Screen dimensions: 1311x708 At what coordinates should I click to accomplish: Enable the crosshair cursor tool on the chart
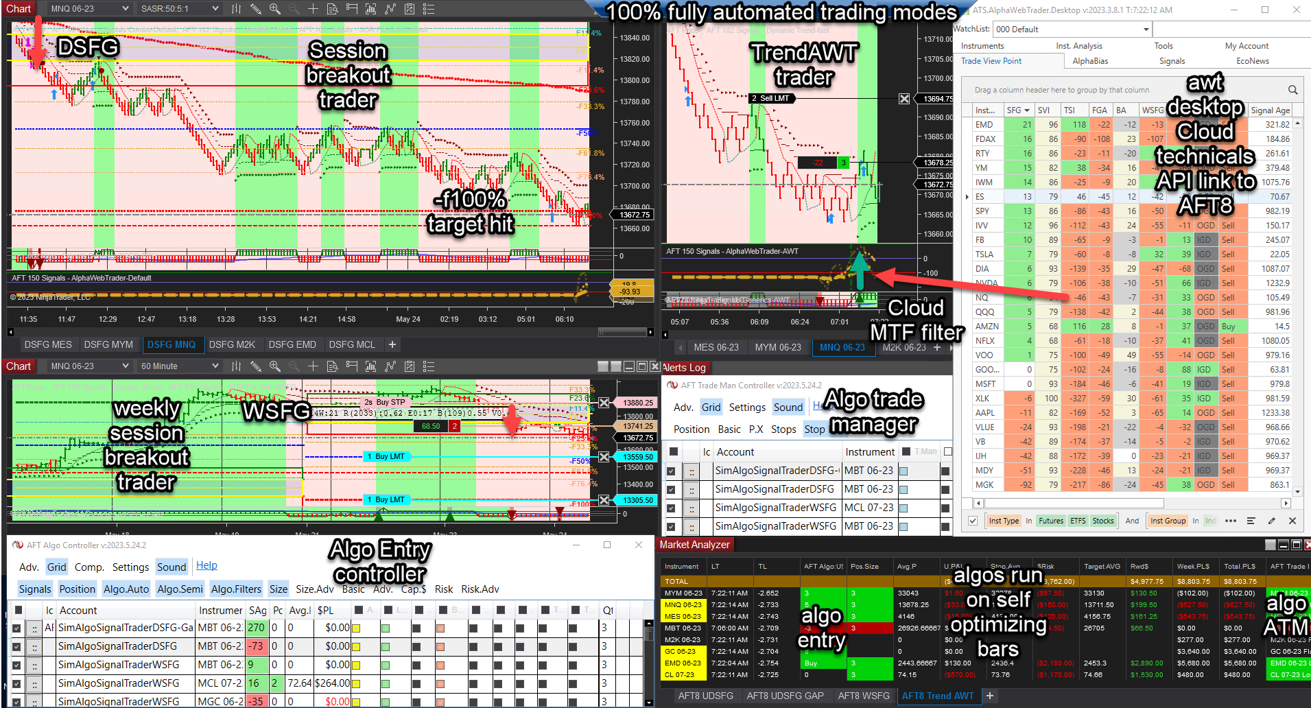pyautogui.click(x=314, y=8)
